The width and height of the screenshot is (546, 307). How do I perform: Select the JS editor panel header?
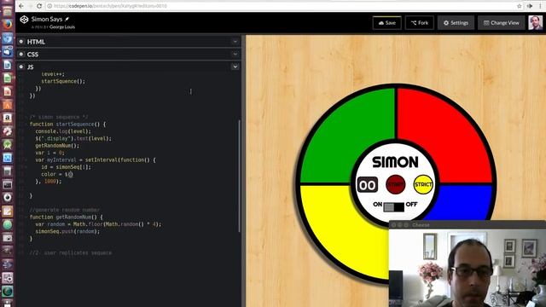coord(129,67)
